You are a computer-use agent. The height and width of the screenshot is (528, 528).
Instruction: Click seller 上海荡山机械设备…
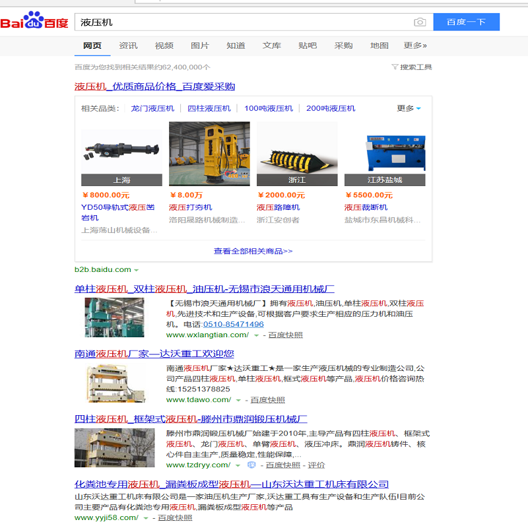(119, 230)
